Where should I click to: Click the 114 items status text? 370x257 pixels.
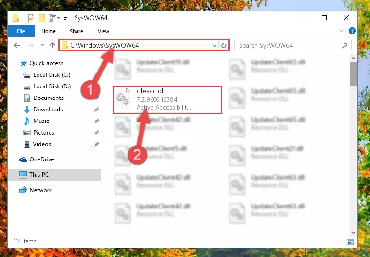pos(25,241)
